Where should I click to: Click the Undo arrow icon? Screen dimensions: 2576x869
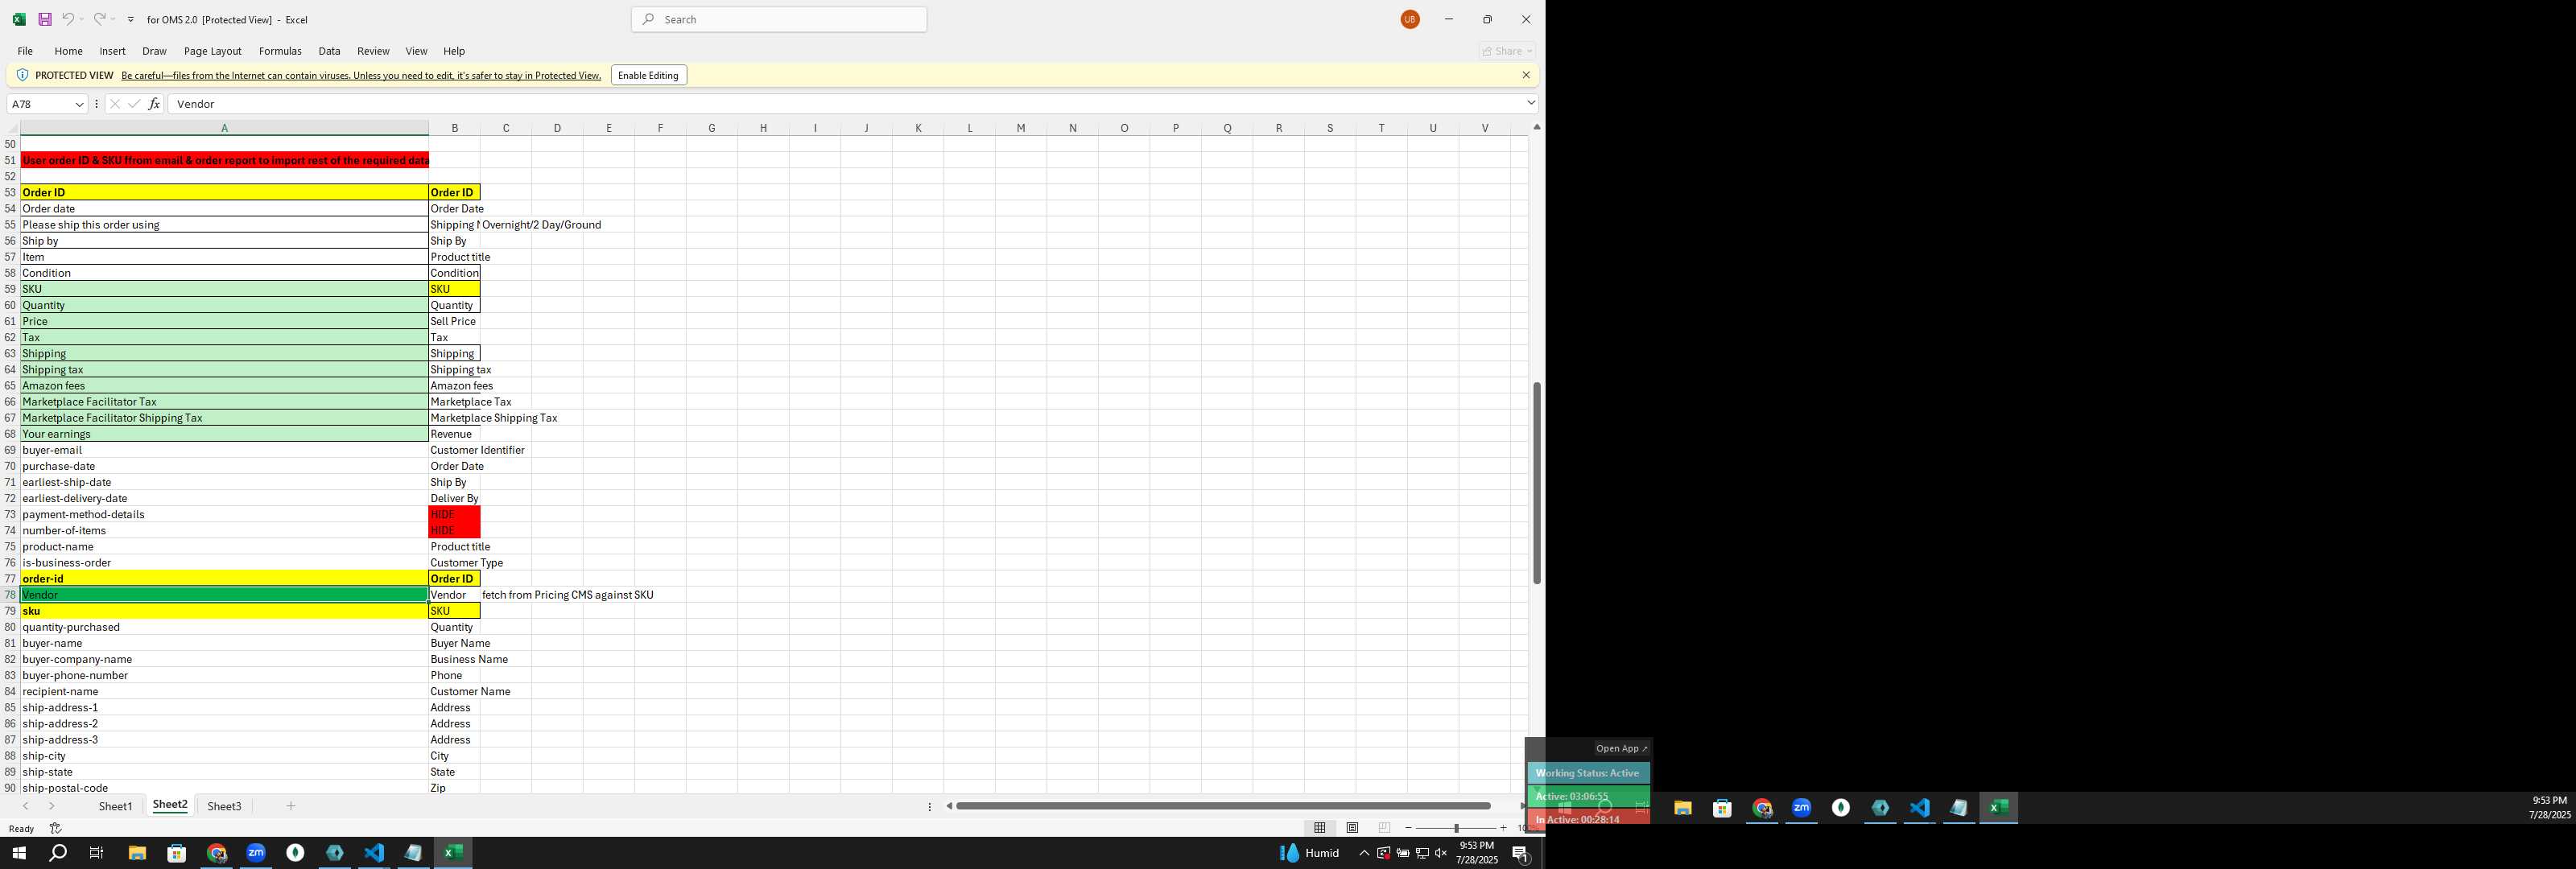point(67,19)
